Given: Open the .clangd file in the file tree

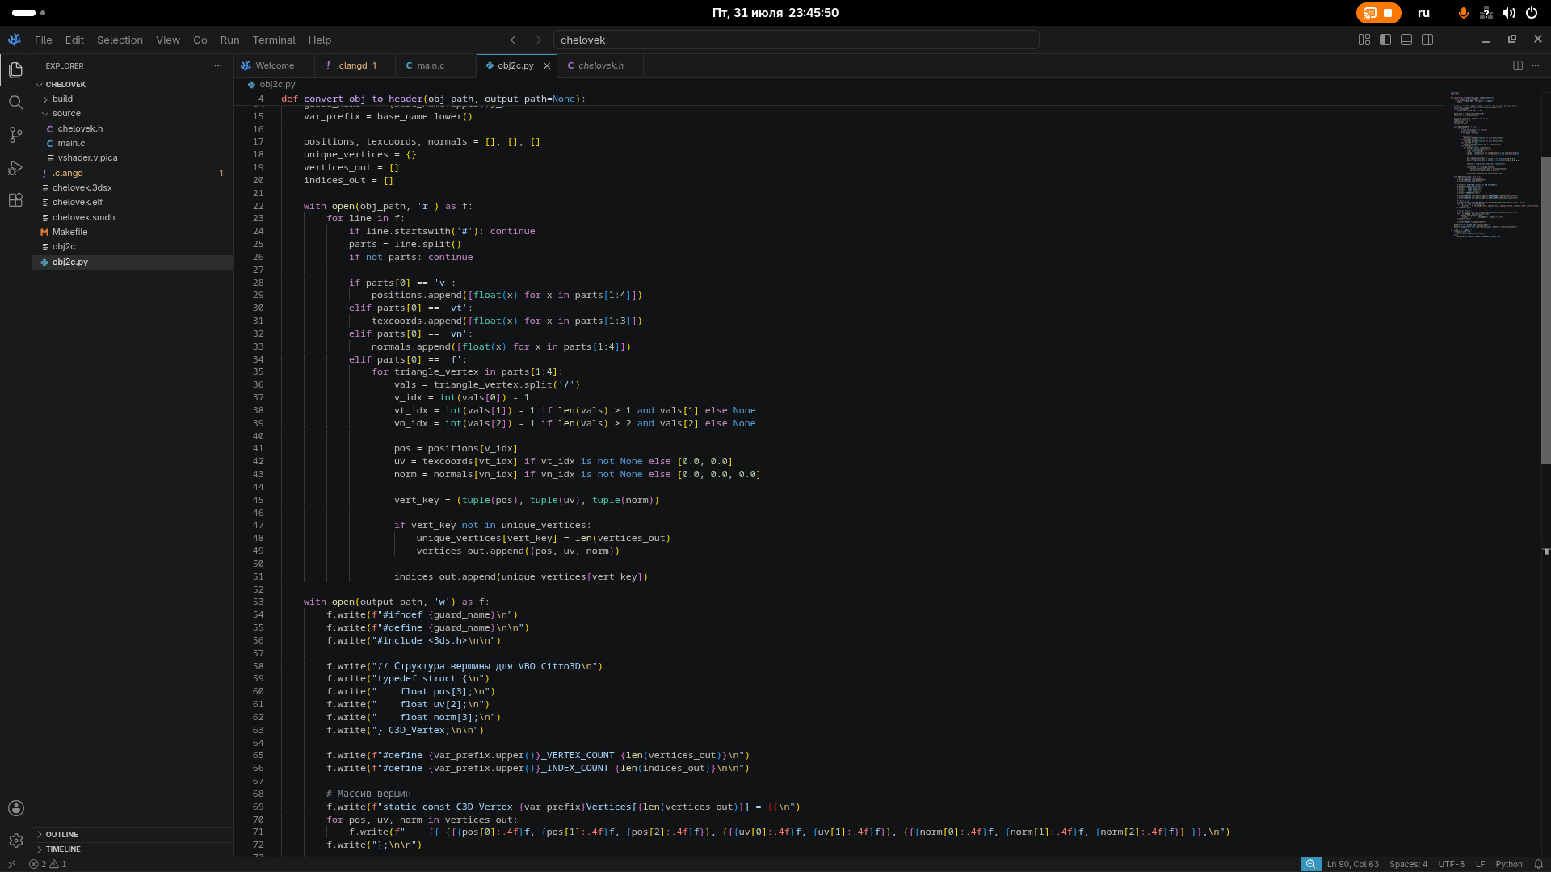Looking at the screenshot, I should (x=133, y=173).
